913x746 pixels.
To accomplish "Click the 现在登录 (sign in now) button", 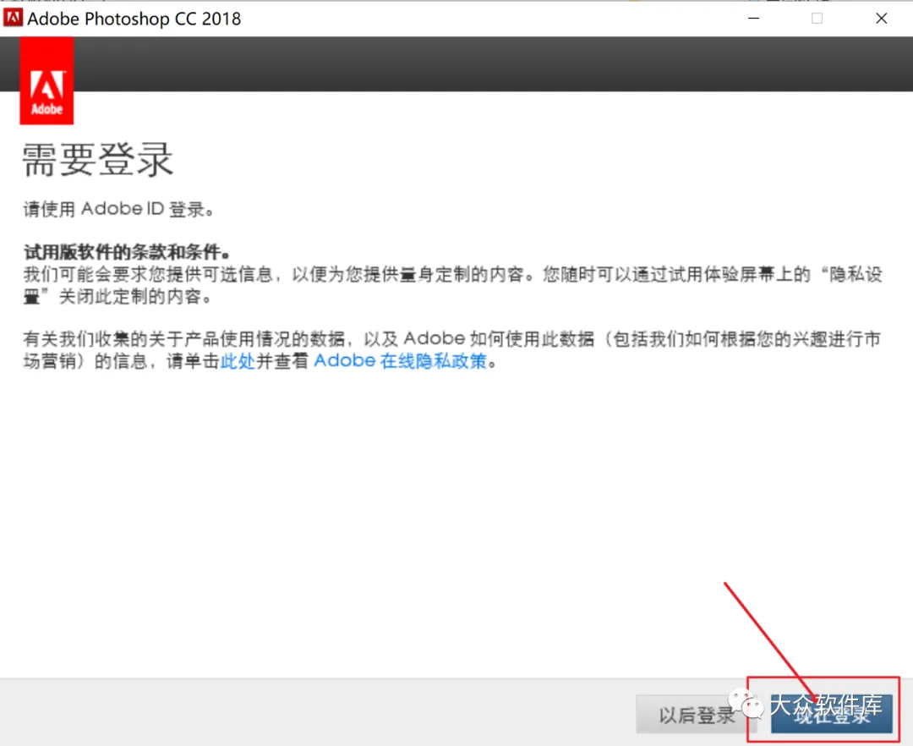I will point(832,715).
